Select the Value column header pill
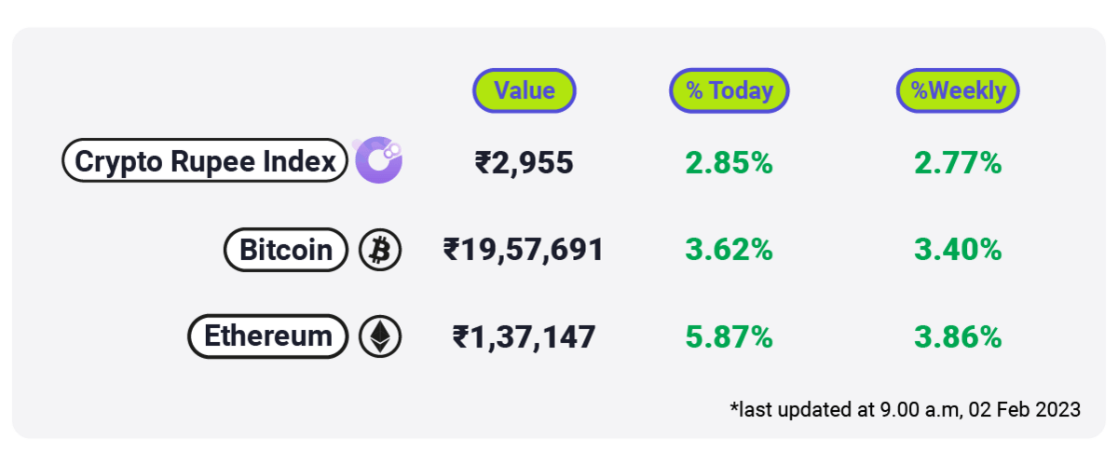Viewport: 1118px width, 466px height. click(525, 90)
